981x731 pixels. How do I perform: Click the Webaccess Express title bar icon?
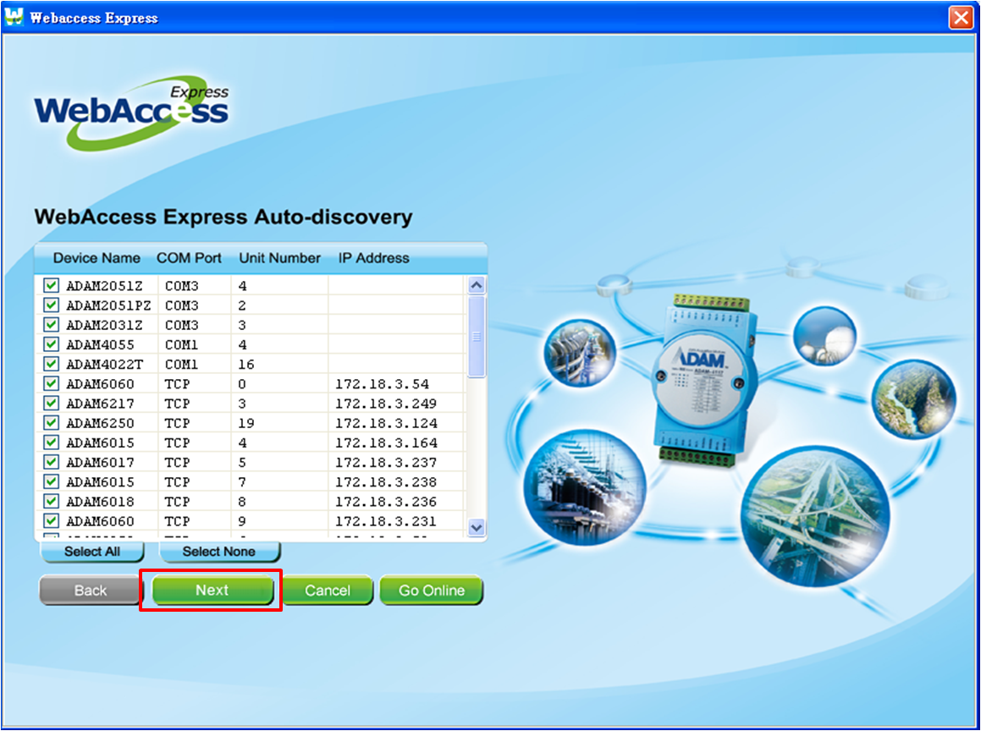(14, 17)
